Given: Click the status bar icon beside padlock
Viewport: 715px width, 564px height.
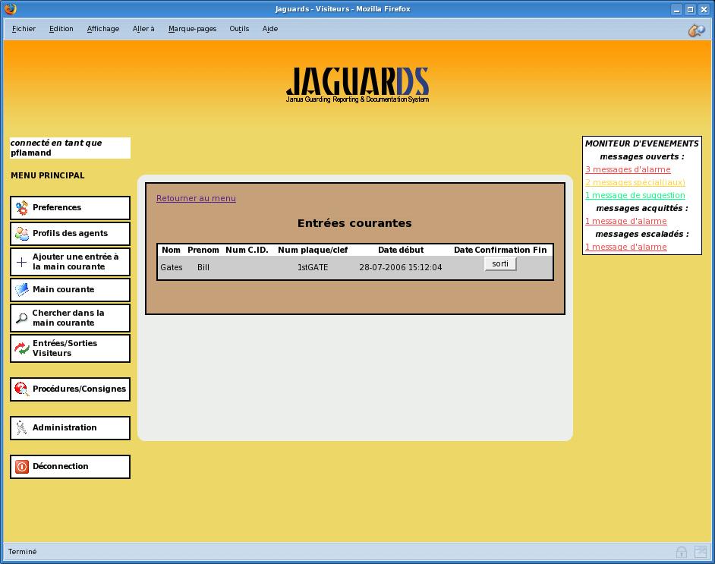Looking at the screenshot, I should 700,552.
